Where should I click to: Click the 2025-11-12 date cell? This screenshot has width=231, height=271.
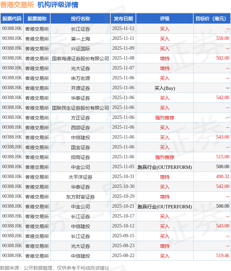pyautogui.click(x=123, y=28)
